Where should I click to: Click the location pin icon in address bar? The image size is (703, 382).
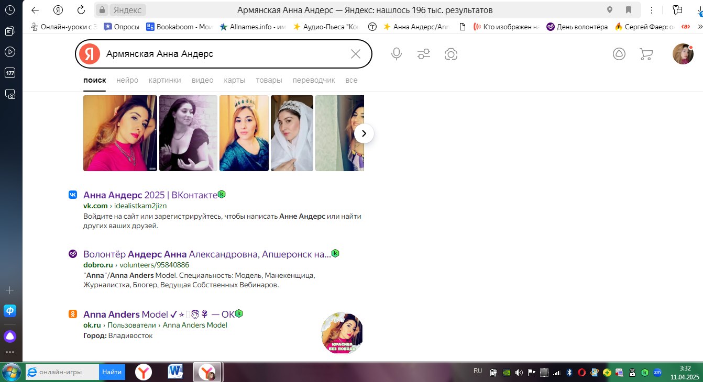(610, 10)
